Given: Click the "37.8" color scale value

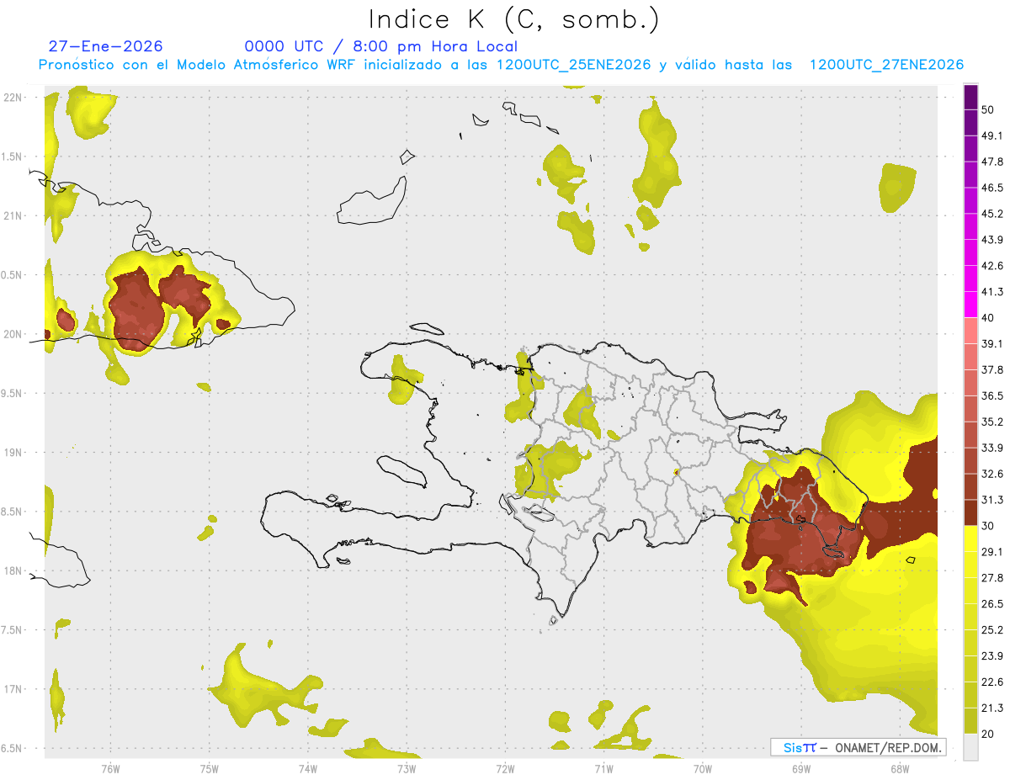Looking at the screenshot, I should (x=992, y=370).
